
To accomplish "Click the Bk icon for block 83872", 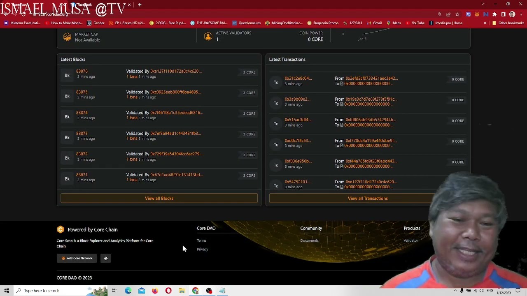I will tap(67, 158).
